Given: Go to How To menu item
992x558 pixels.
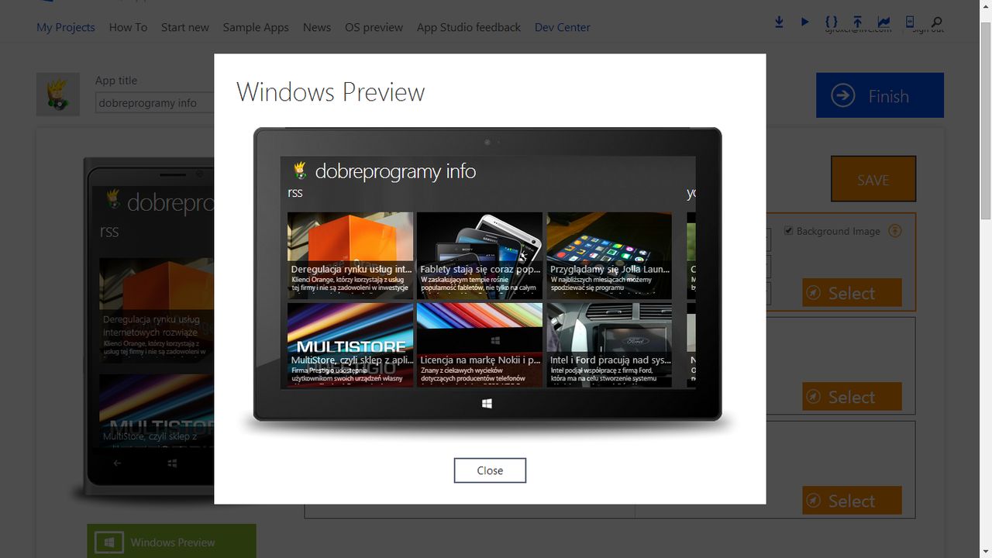Looking at the screenshot, I should [128, 27].
